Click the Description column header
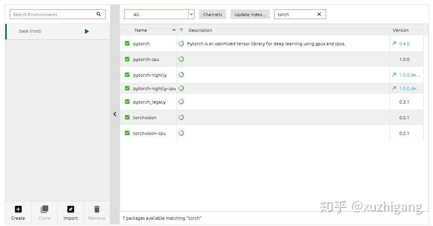This screenshot has height=226, width=433. 200,30
